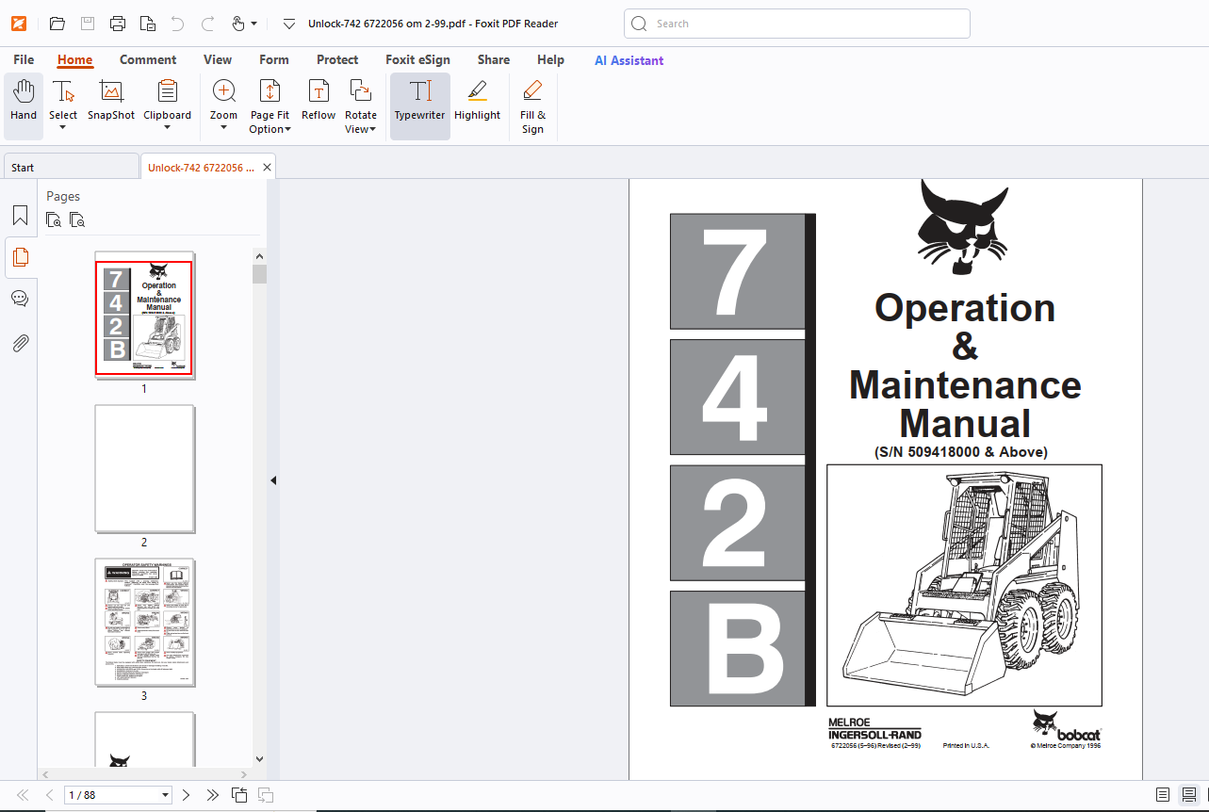This screenshot has height=812, width=1209.
Task: Click the previous view icon in status bar
Action: point(240,795)
